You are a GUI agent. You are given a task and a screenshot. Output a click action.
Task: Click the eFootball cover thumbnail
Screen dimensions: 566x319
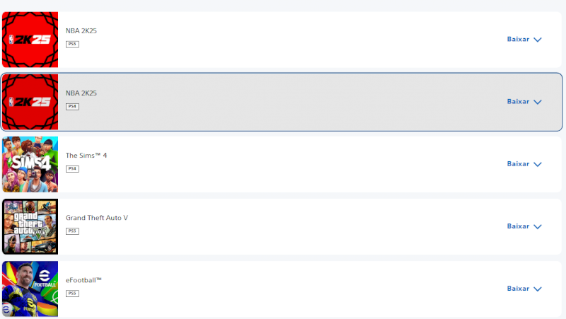[30, 289]
